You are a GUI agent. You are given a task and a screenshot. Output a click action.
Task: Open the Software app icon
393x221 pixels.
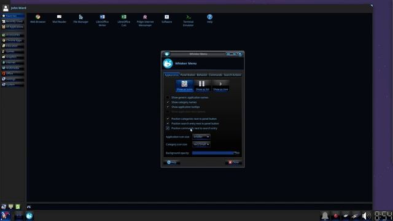click(166, 19)
